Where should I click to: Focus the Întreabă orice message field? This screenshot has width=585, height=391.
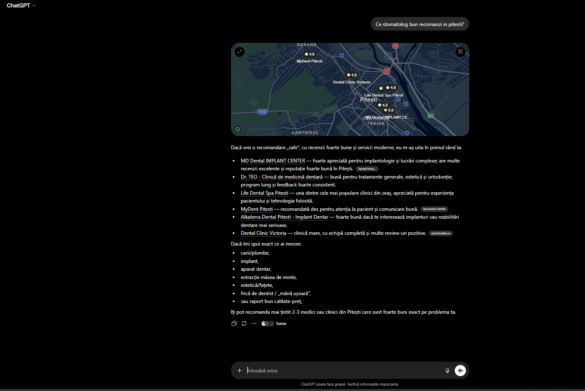[x=343, y=371]
